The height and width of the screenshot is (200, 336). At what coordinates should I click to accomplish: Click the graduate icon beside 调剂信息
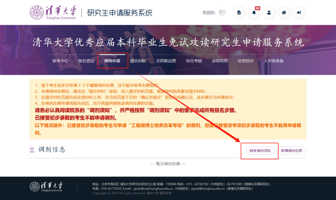(32, 150)
